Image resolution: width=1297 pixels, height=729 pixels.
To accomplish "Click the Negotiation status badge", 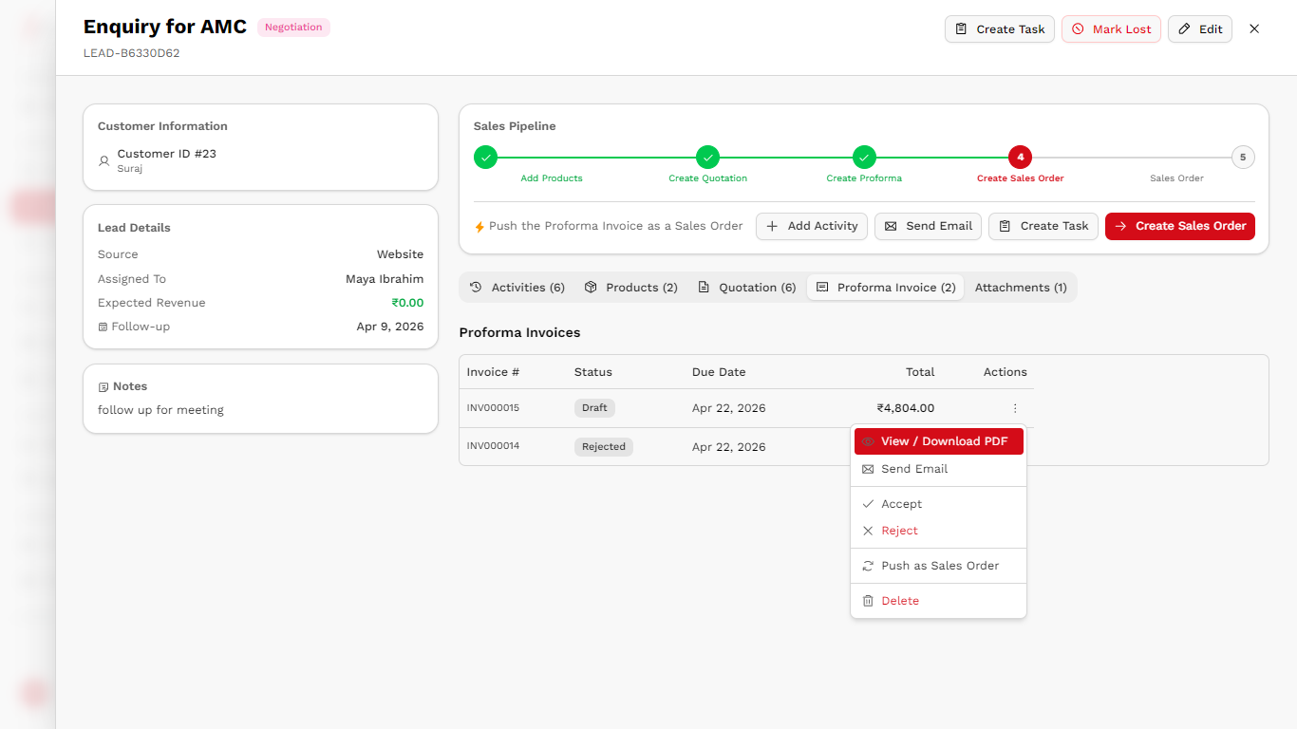I will (x=293, y=27).
